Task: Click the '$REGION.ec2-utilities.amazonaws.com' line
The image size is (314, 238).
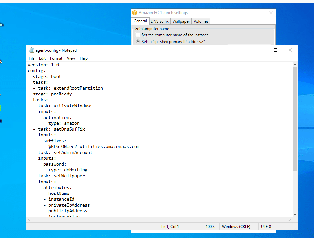Action: (x=91, y=147)
